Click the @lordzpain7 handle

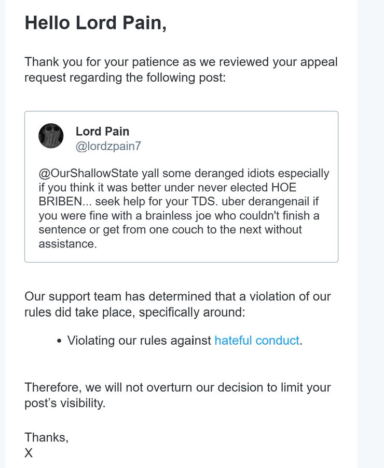click(x=108, y=147)
